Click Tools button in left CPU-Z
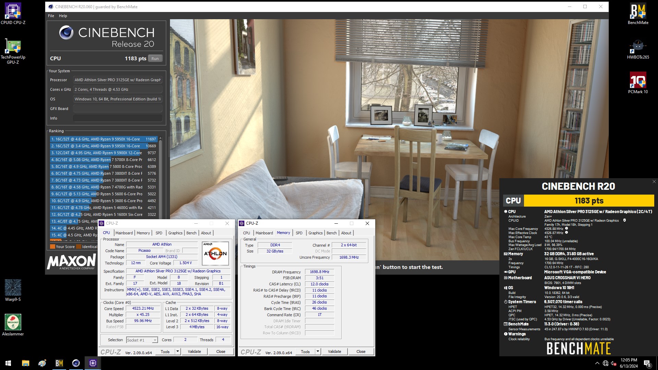Image resolution: width=658 pixels, height=370 pixels. 165,351
